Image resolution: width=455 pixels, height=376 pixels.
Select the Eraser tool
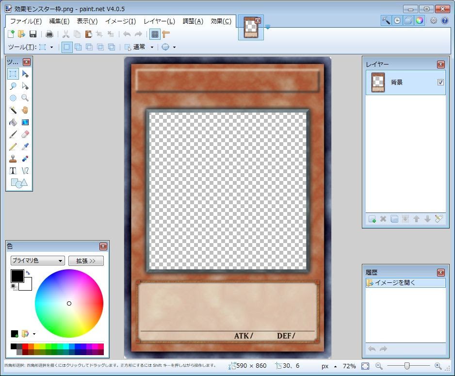pyautogui.click(x=25, y=134)
